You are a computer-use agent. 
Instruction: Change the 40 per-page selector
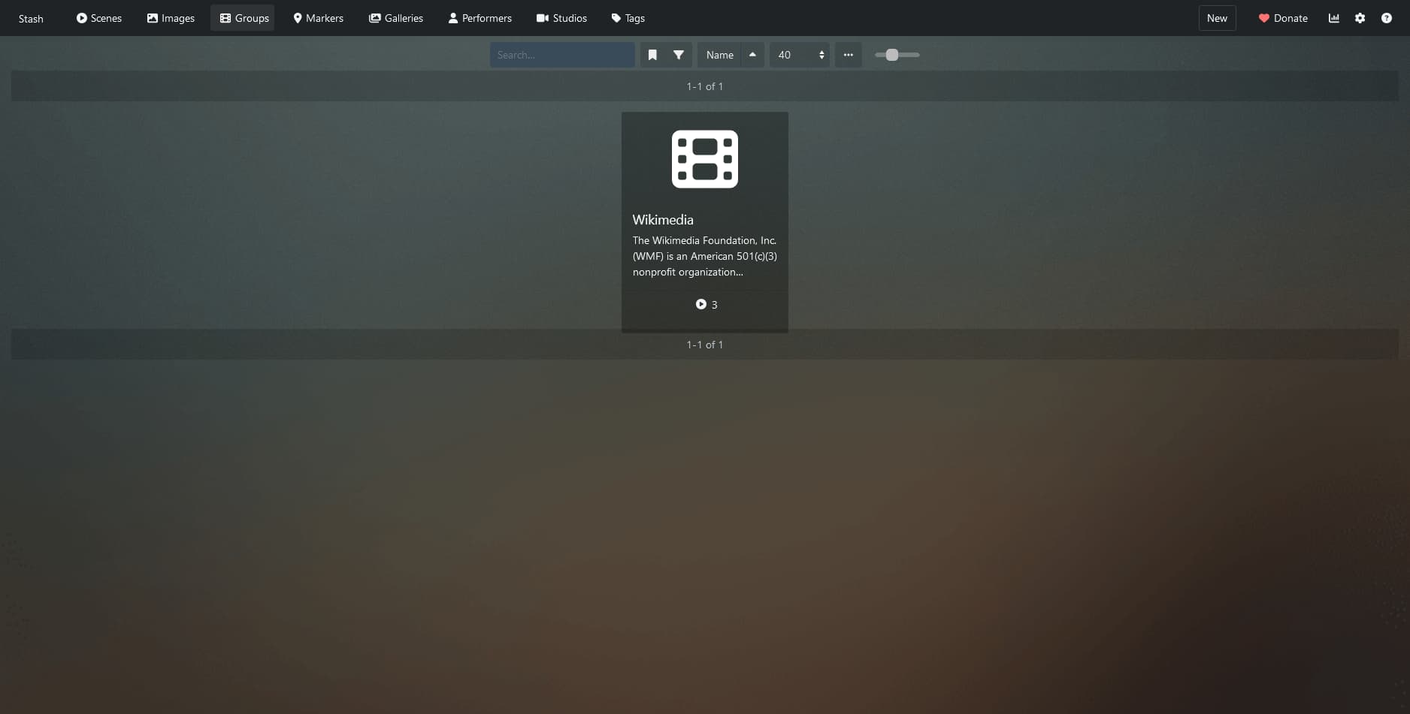pyautogui.click(x=800, y=55)
